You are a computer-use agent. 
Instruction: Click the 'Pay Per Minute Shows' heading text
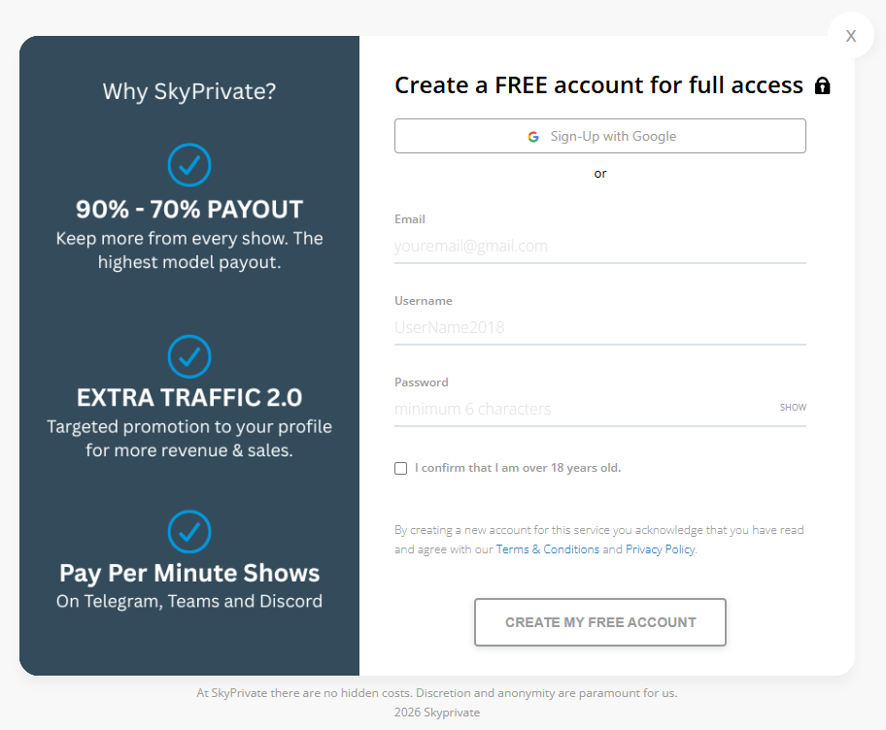pos(189,573)
